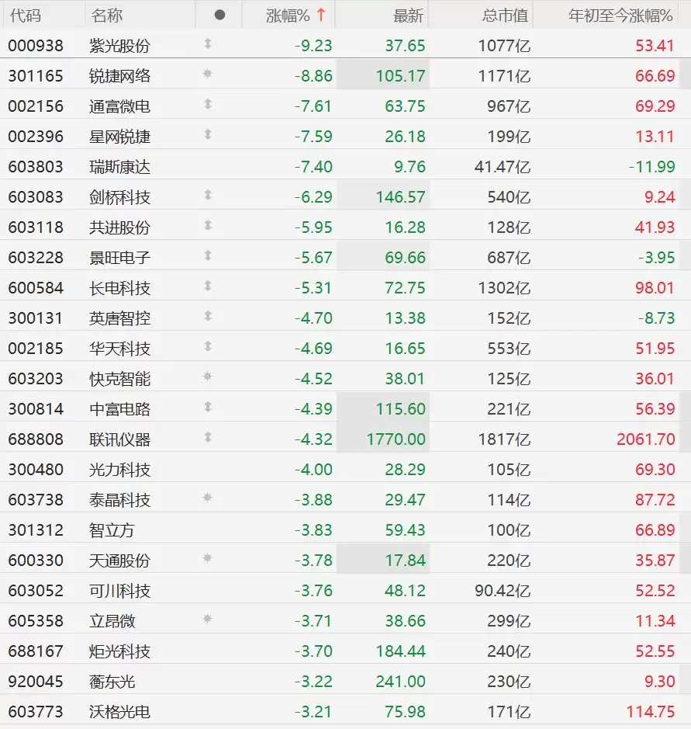Select stock name 星网锐捷
The image size is (691, 729).
point(119,137)
